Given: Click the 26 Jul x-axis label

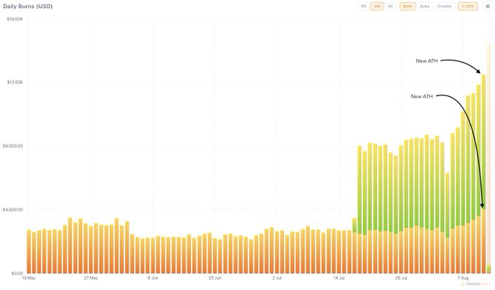Looking at the screenshot, I should point(401,278).
